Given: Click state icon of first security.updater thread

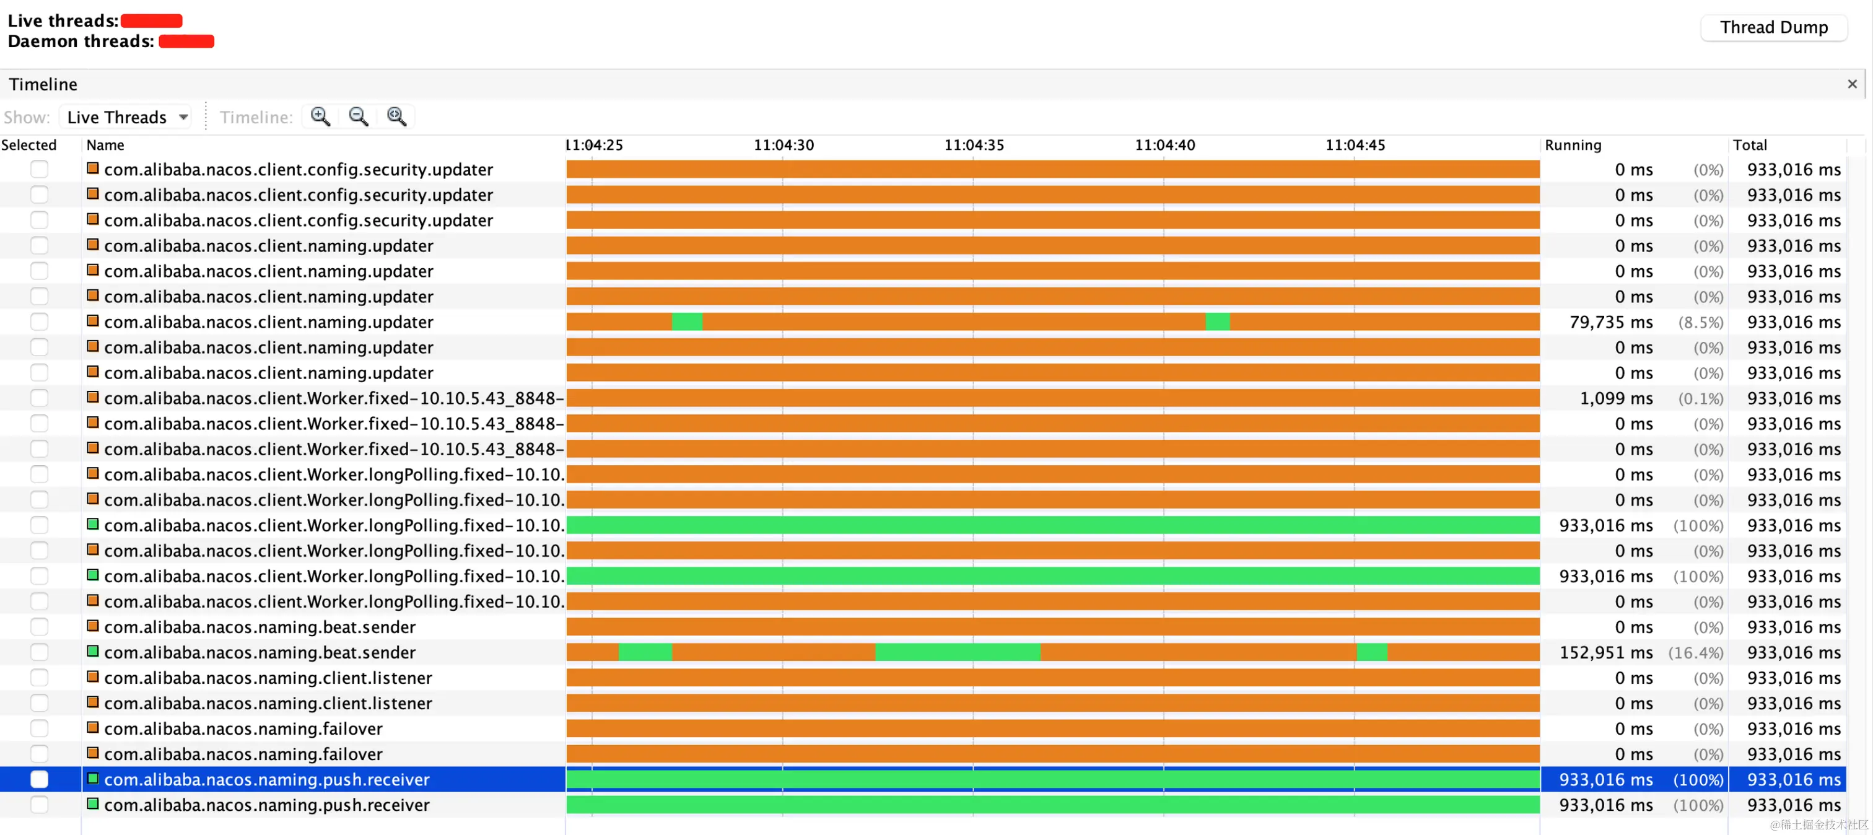Looking at the screenshot, I should (93, 168).
